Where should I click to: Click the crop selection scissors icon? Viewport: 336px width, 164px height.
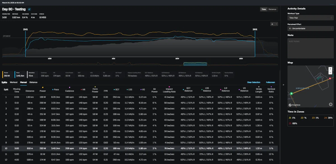click(x=272, y=24)
